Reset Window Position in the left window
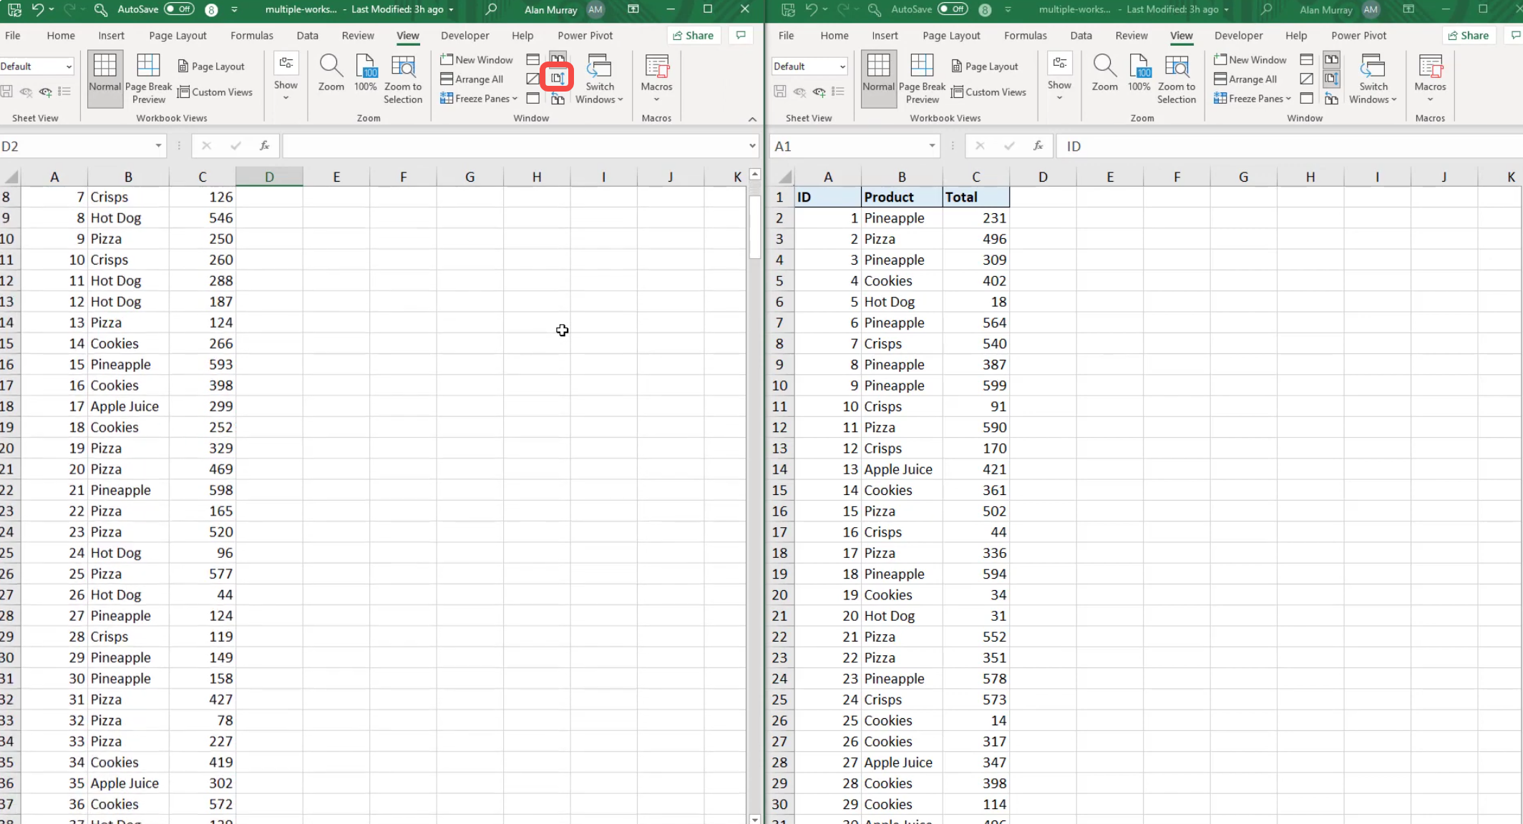The width and height of the screenshot is (1523, 824). click(x=558, y=99)
